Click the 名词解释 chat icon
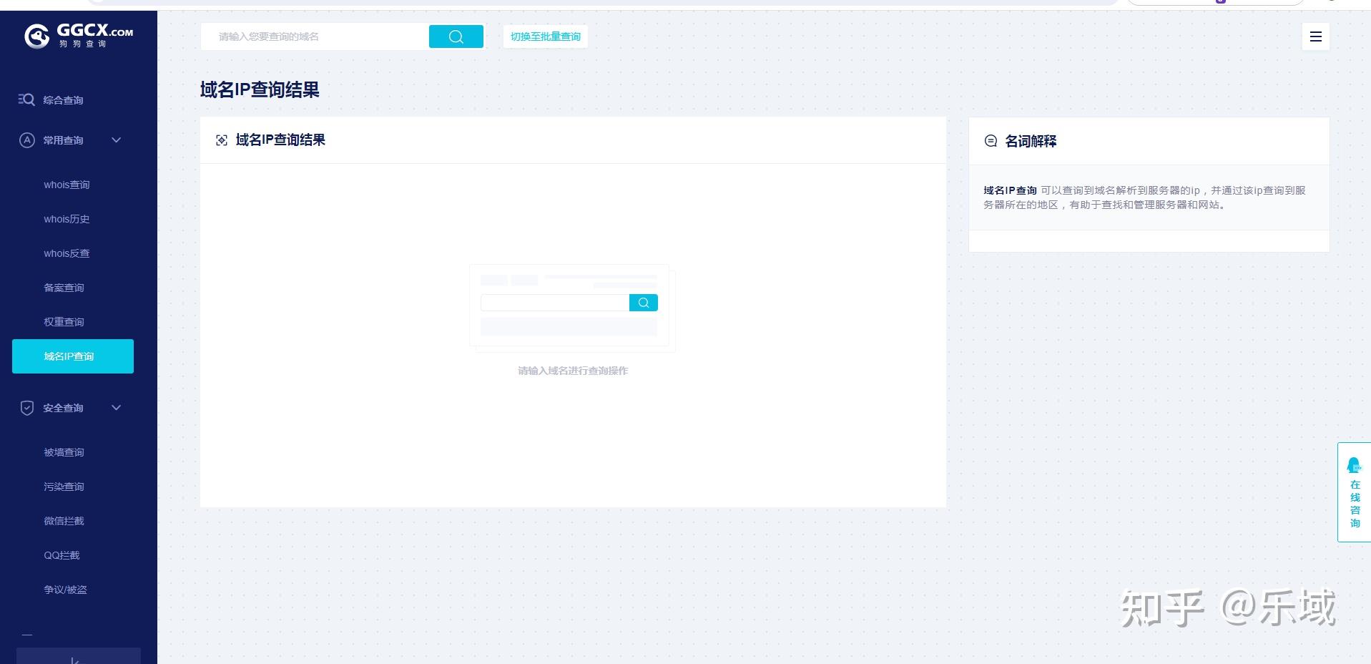 (x=991, y=141)
